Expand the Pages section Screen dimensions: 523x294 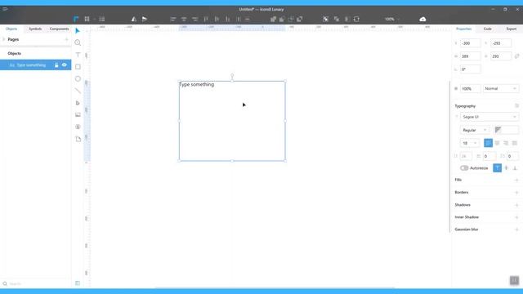coord(3,39)
